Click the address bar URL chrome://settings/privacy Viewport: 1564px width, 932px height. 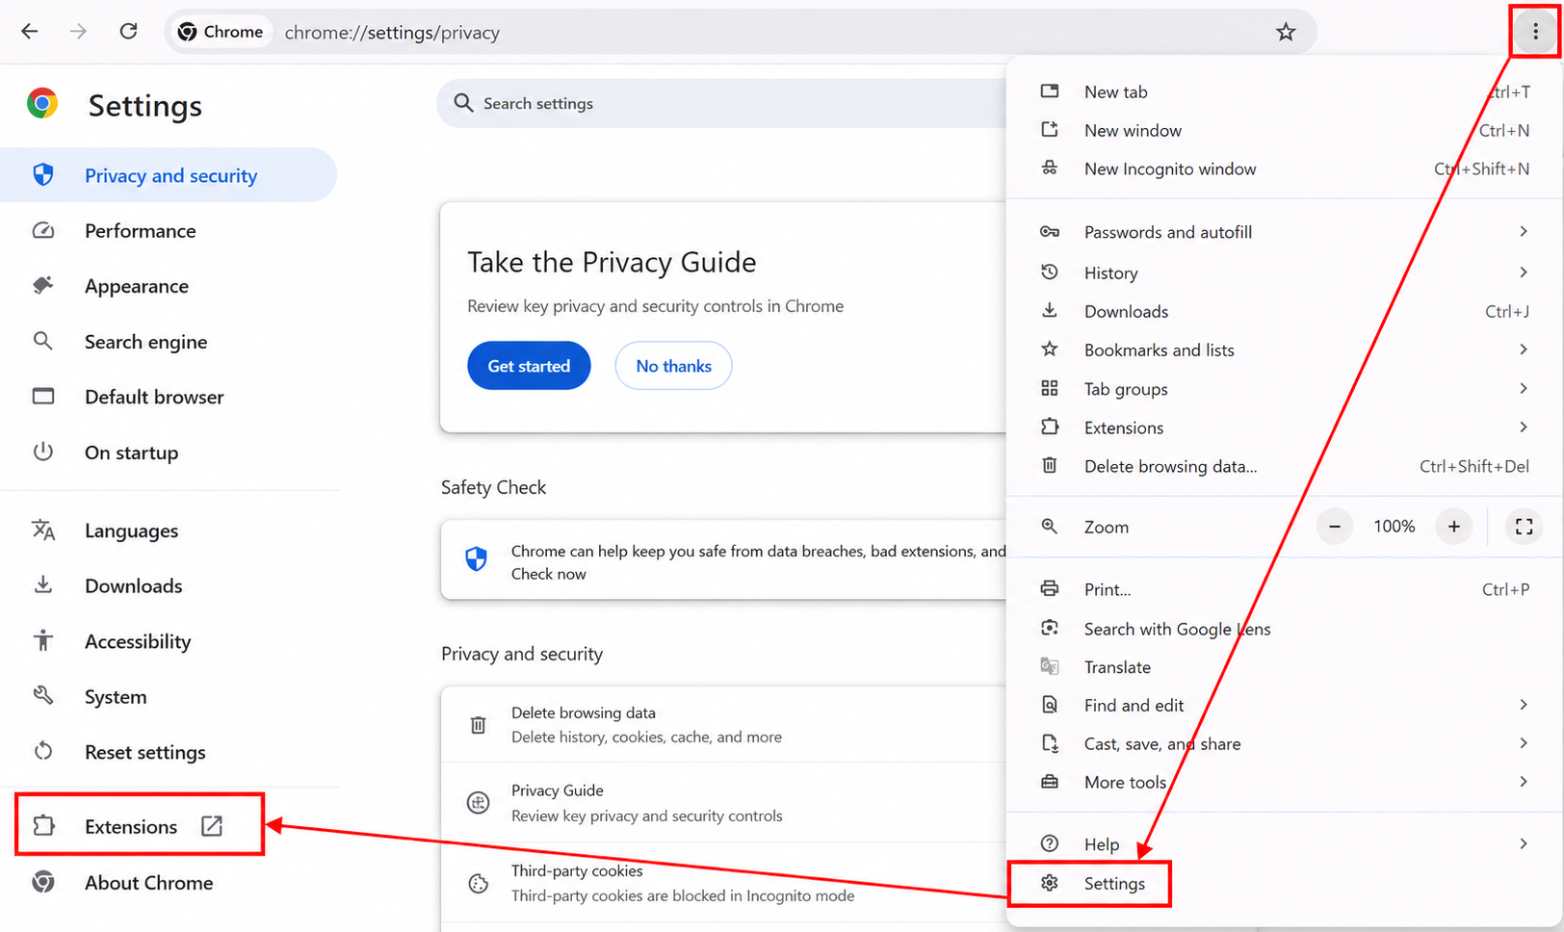click(x=392, y=33)
